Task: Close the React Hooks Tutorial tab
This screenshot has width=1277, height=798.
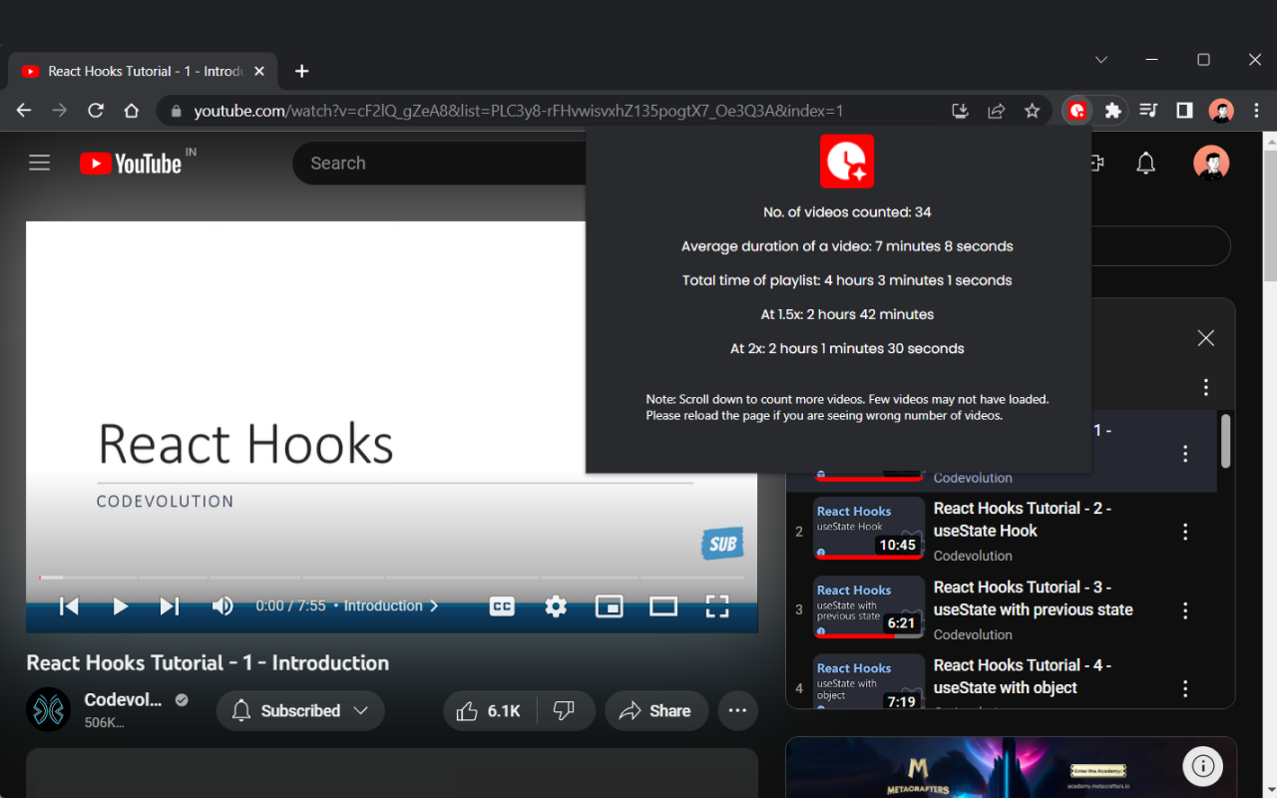Action: pos(259,71)
